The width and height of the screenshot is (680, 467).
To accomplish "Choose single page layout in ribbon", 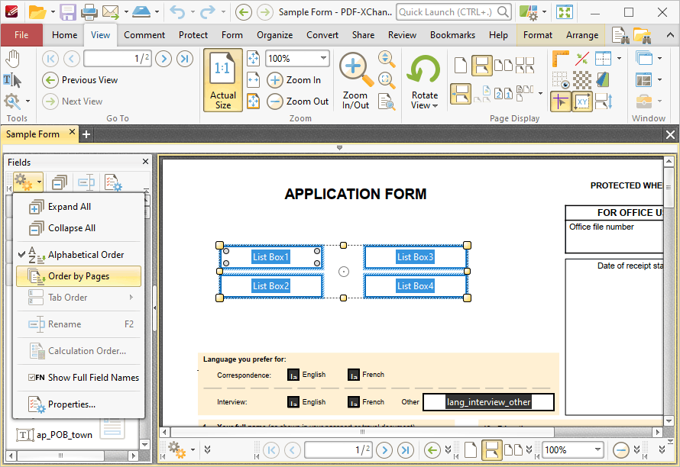I will tap(461, 66).
